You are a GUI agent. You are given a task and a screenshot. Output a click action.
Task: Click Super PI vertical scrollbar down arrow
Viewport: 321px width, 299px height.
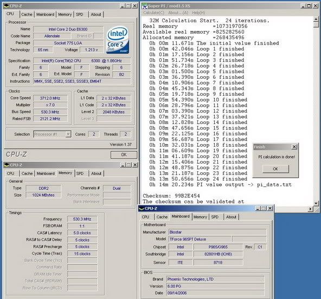pyautogui.click(x=316, y=203)
